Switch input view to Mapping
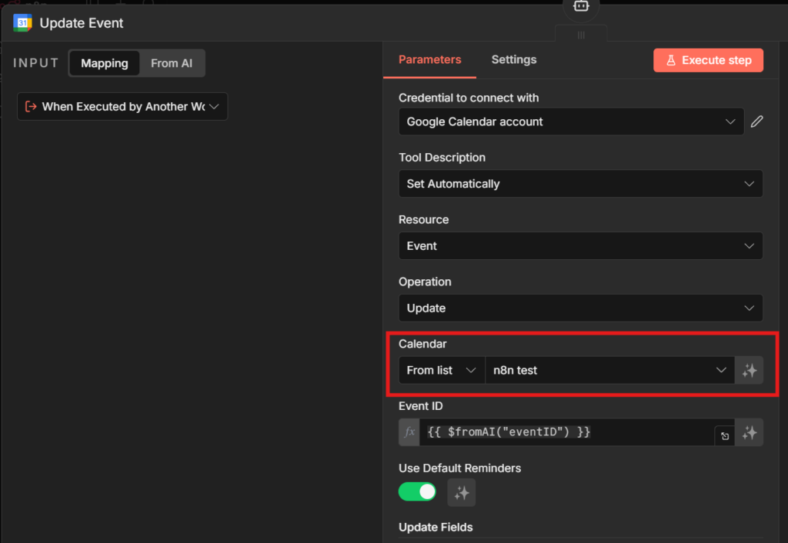The image size is (788, 543). coord(105,63)
